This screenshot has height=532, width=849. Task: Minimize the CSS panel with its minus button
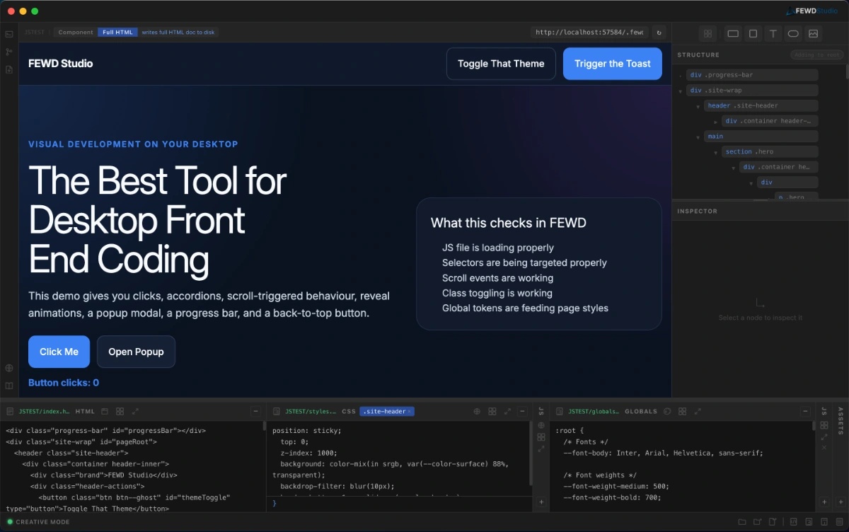point(523,411)
